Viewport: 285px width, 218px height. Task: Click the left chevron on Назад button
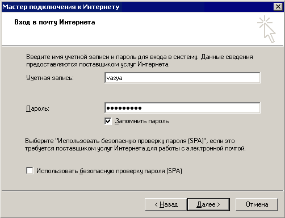156,204
